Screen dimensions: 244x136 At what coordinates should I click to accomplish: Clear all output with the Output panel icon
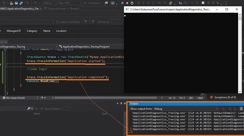pyautogui.click(x=241, y=109)
